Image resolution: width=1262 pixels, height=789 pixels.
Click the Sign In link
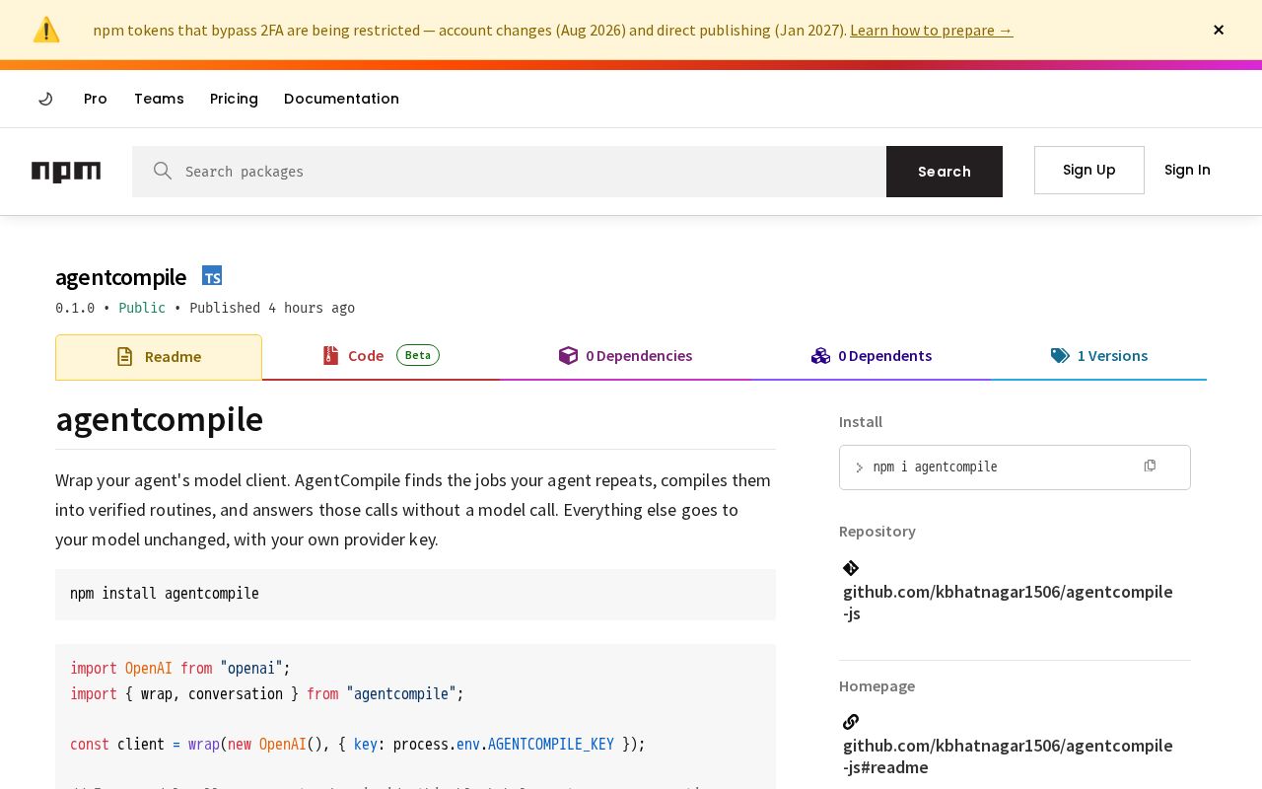pyautogui.click(x=1187, y=170)
